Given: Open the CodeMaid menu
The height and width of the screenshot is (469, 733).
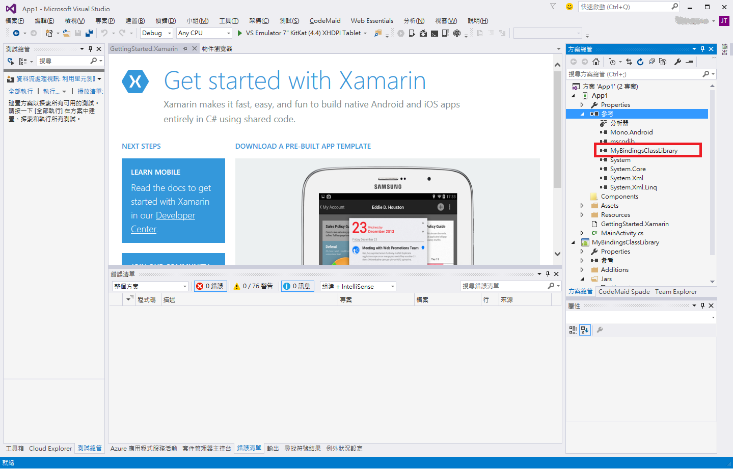Looking at the screenshot, I should tap(325, 21).
